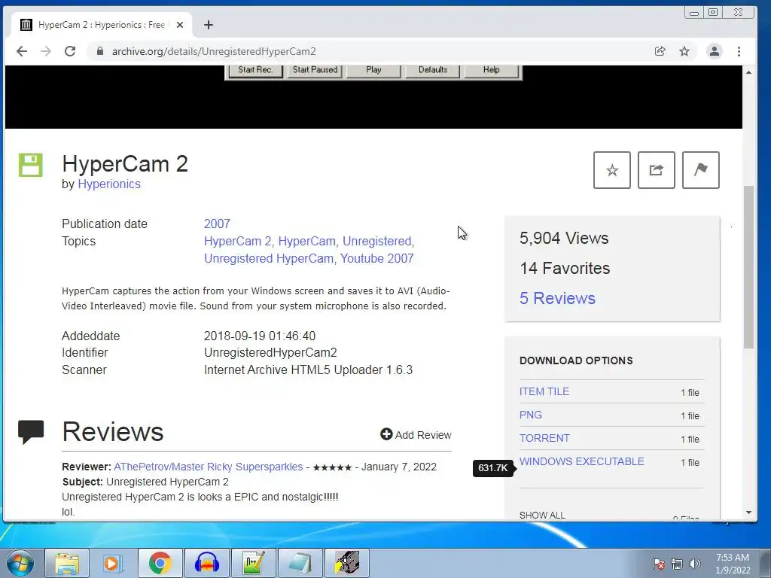Viewport: 771px width, 578px height.
Task: Open Notepad++ from the taskbar
Action: click(x=253, y=563)
